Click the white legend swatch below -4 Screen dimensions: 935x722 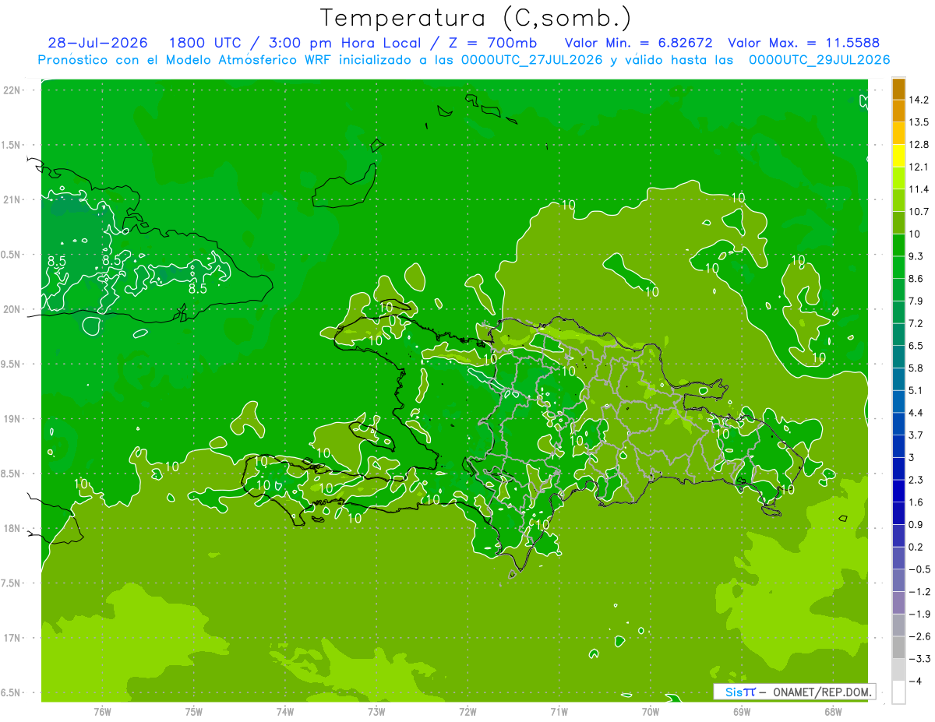898,692
